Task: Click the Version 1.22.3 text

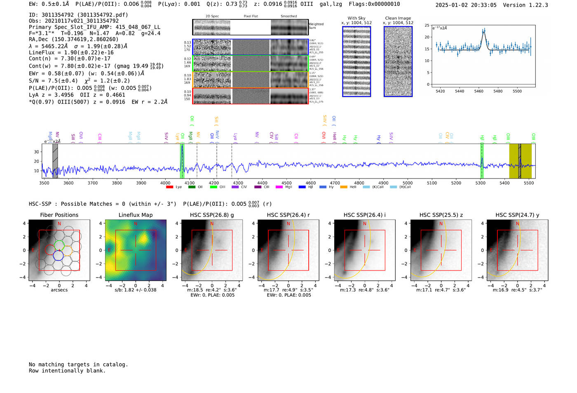Action: [525, 5]
